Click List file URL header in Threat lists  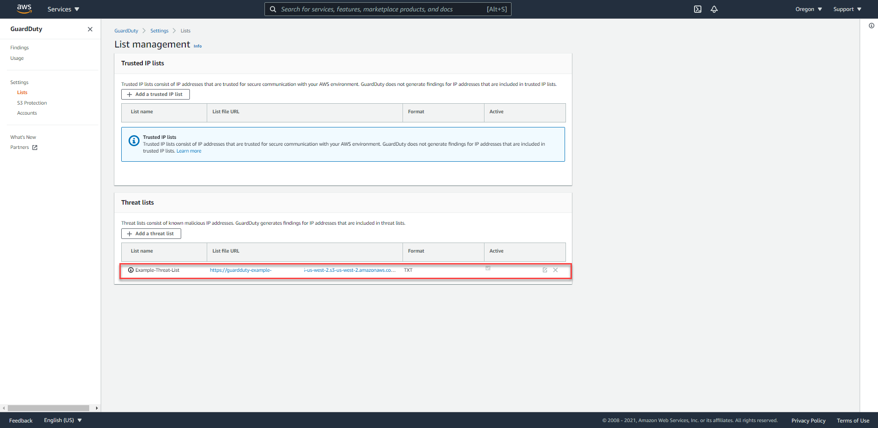pyautogui.click(x=226, y=251)
